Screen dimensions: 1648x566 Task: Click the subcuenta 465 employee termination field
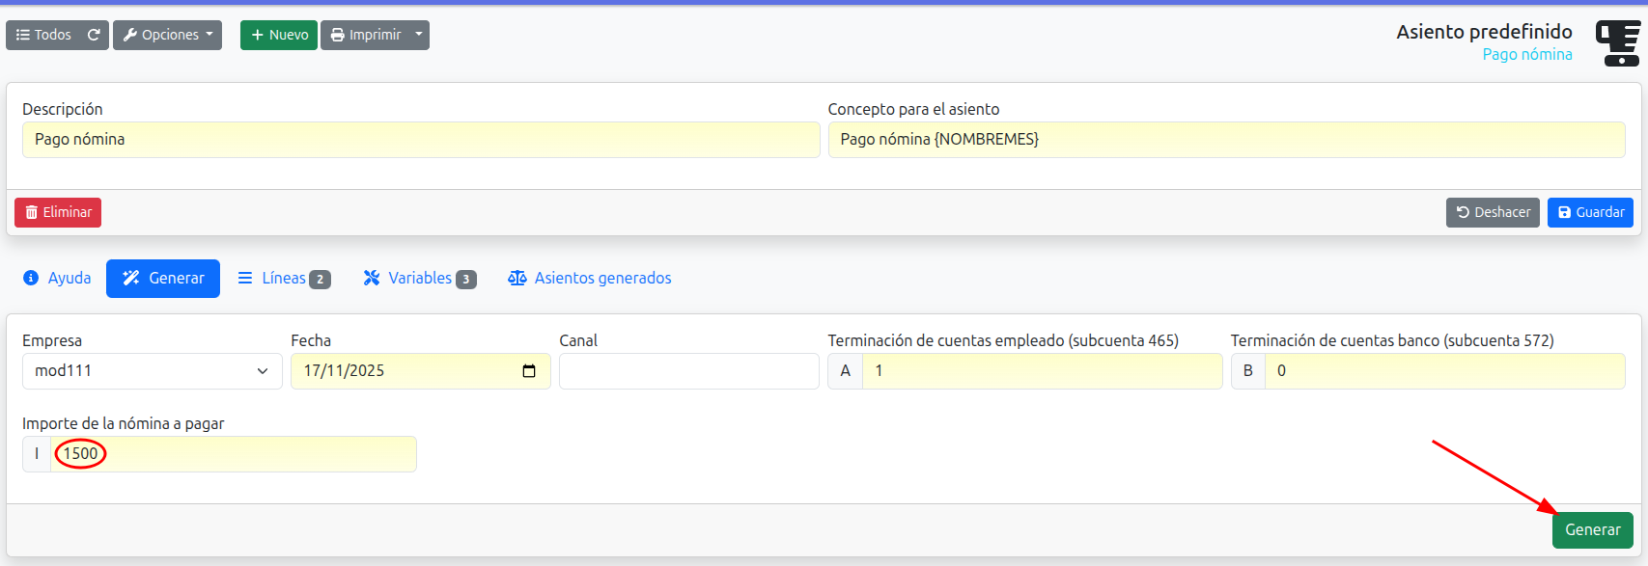[1043, 371]
